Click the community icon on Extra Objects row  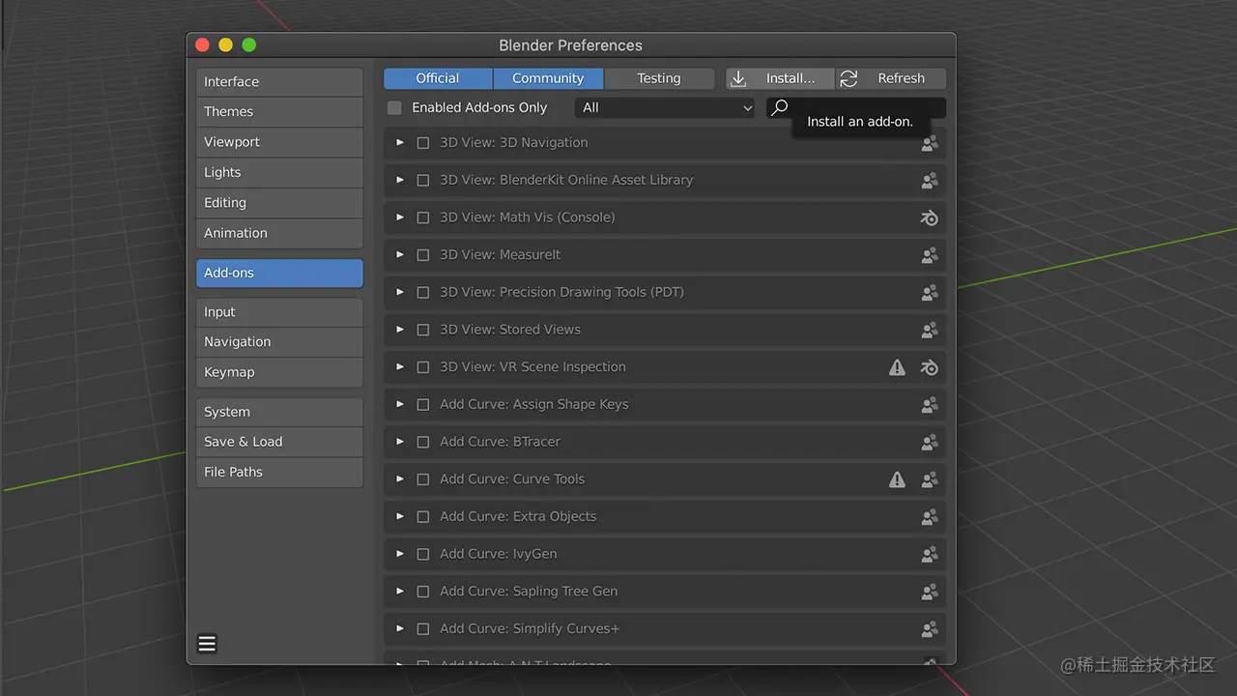930,517
